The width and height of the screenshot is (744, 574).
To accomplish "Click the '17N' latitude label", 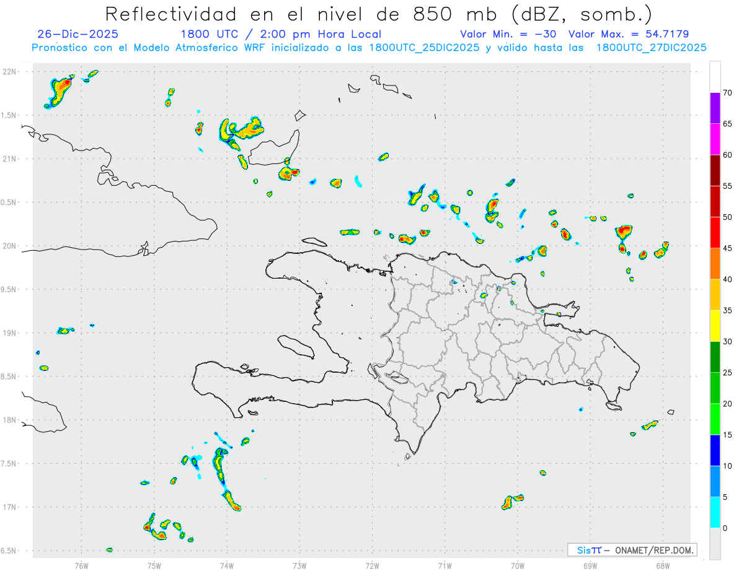I will click(11, 507).
